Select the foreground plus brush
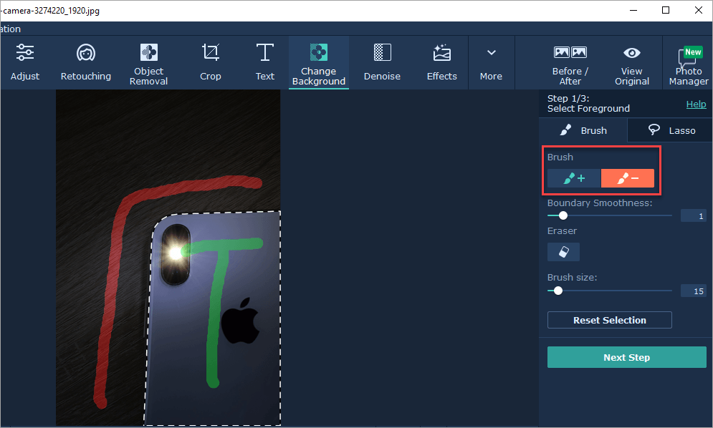713x428 pixels. tap(574, 178)
